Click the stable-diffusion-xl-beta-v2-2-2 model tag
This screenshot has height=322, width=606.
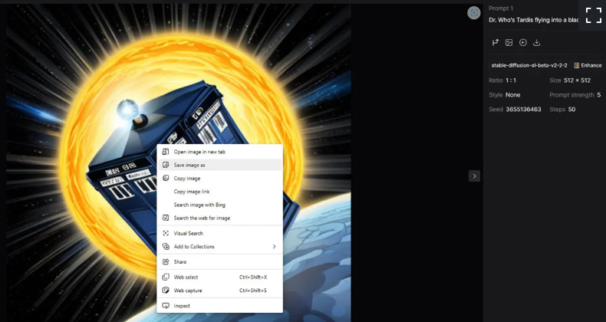click(529, 65)
